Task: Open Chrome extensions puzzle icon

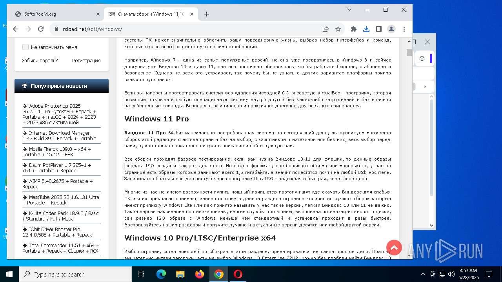Action: coord(354,29)
